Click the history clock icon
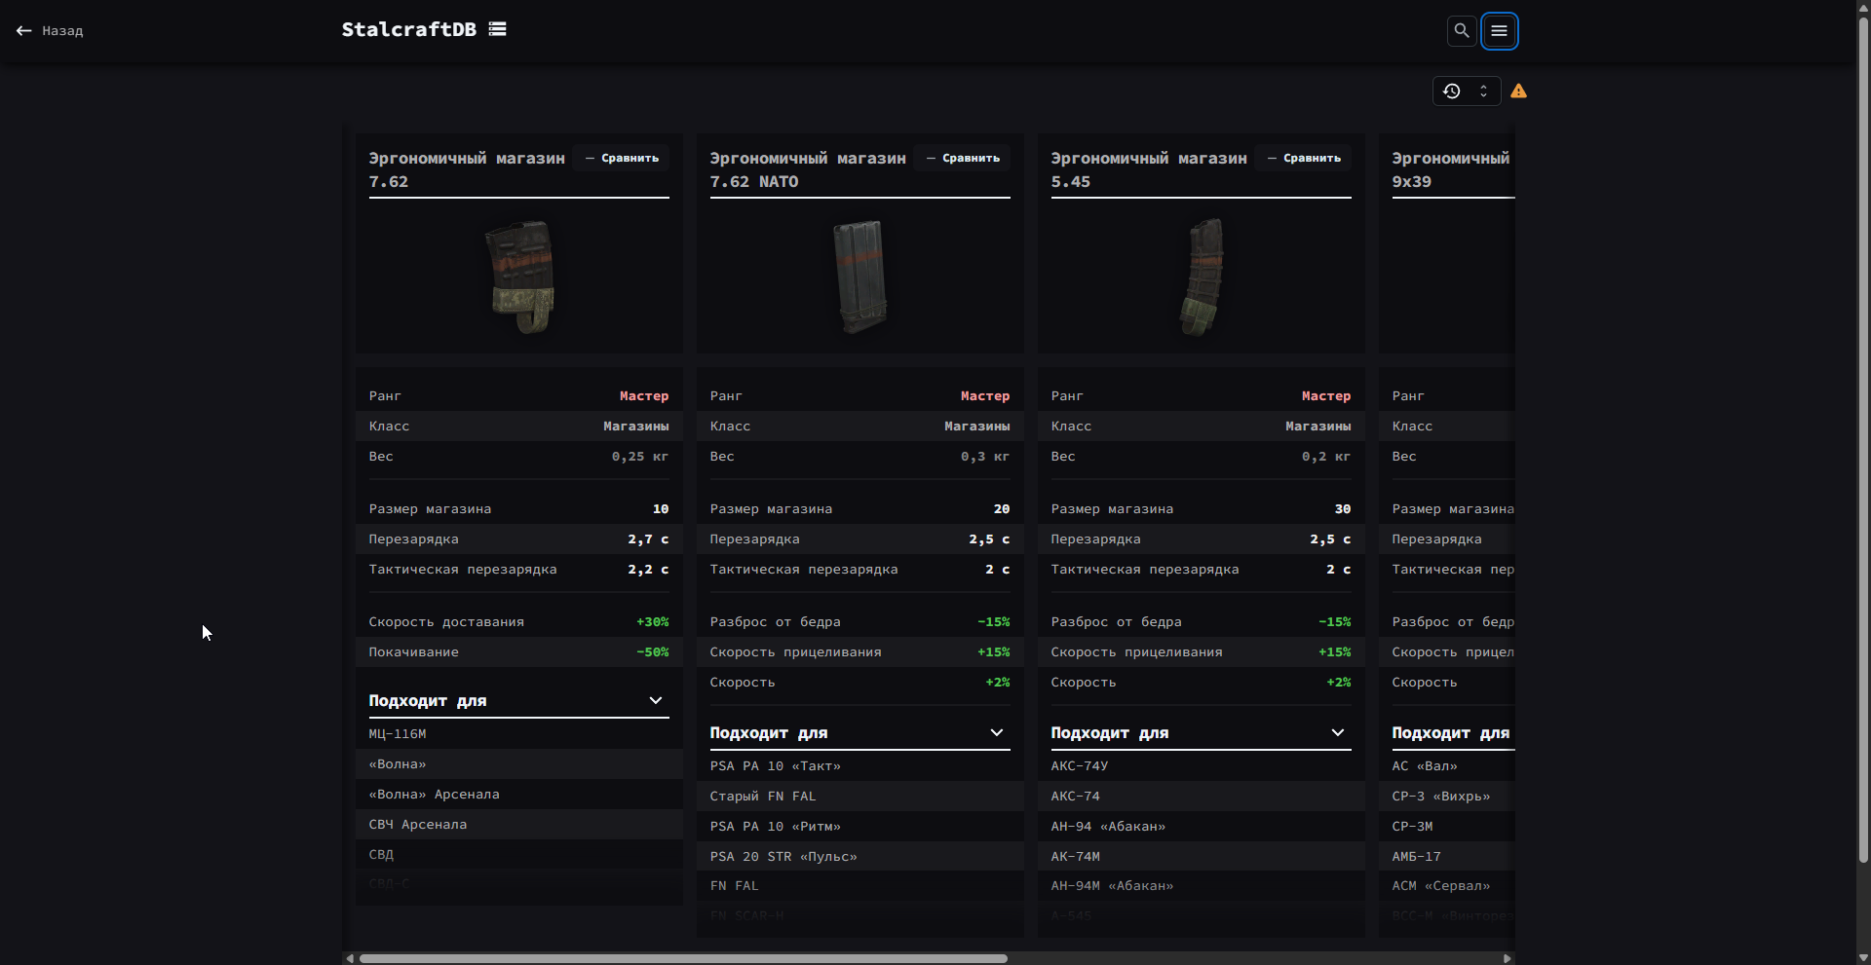Viewport: 1871px width, 965px height. pyautogui.click(x=1451, y=91)
